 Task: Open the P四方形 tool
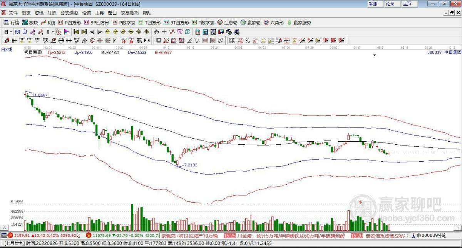70,23
